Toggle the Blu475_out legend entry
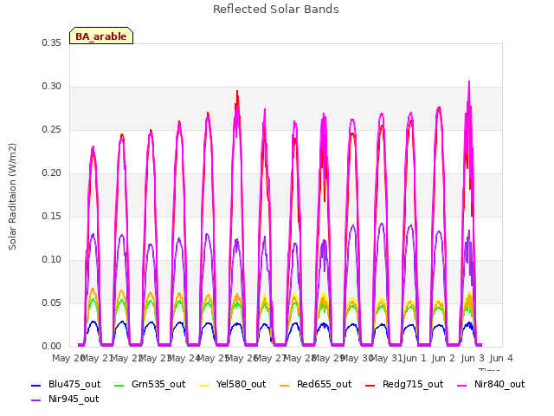 pyautogui.click(x=66, y=385)
